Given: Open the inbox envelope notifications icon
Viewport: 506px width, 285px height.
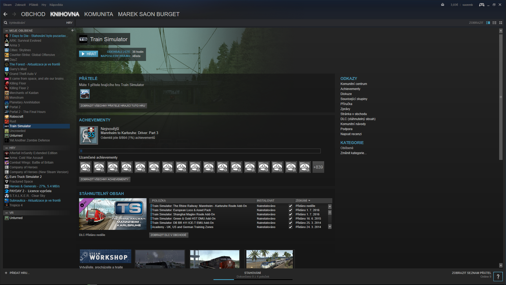Looking at the screenshot, I should pyautogui.click(x=442, y=4).
